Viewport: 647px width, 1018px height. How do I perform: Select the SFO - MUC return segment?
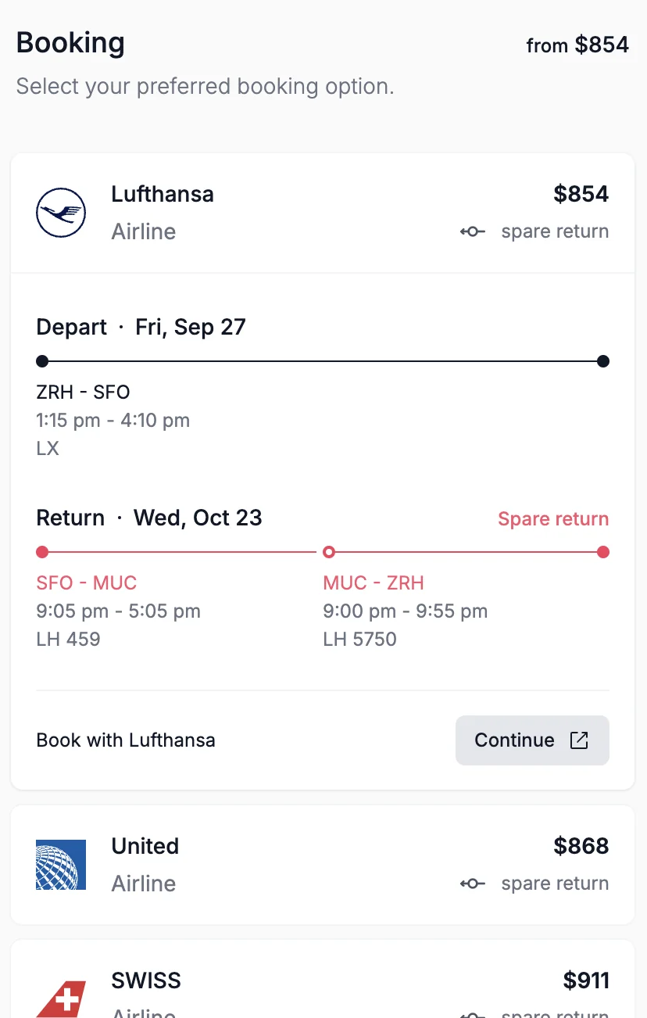(x=87, y=583)
